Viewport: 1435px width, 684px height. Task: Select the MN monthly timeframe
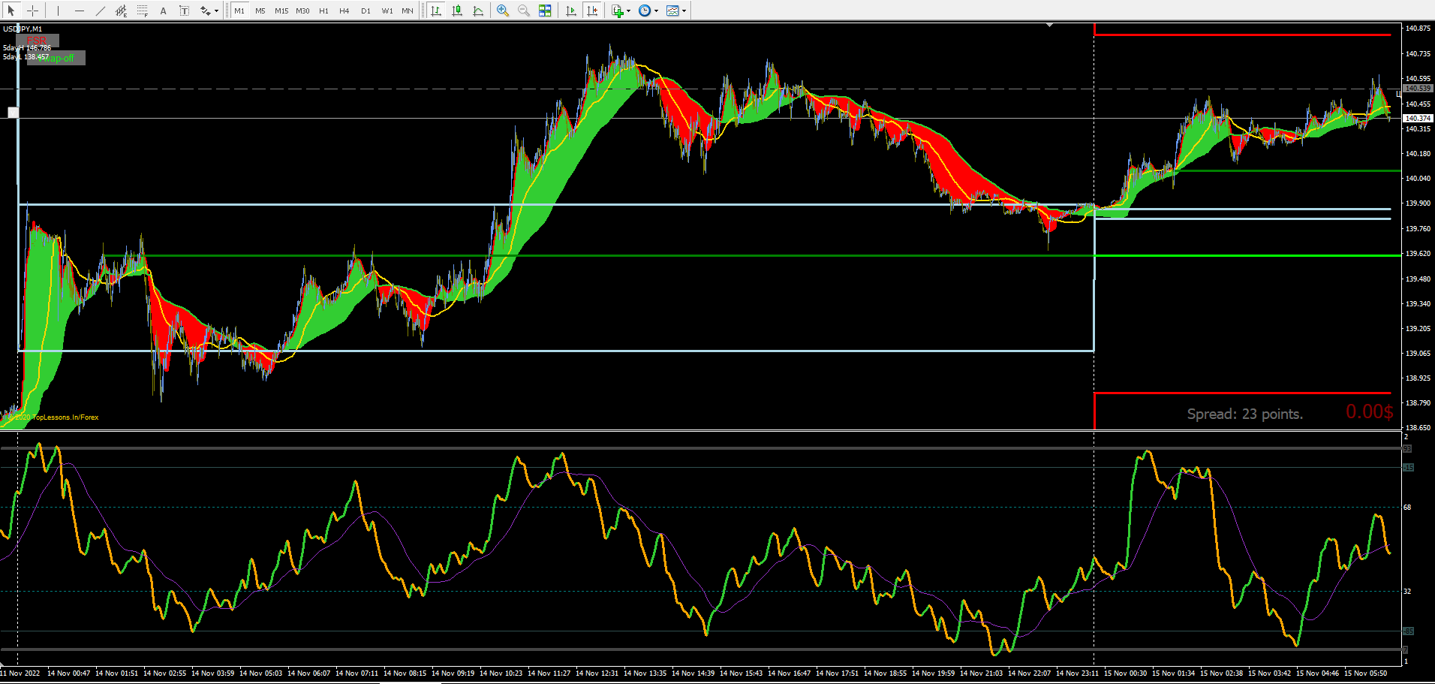[x=408, y=11]
